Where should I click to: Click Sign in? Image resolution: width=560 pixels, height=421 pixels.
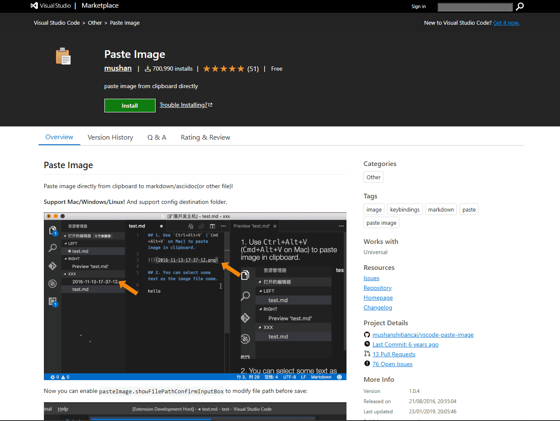(x=419, y=6)
